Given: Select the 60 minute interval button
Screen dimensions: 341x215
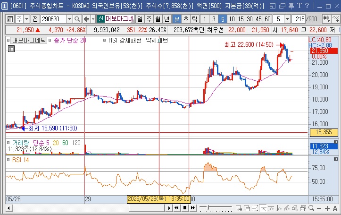Looking at the screenshot, I should click(x=267, y=19).
